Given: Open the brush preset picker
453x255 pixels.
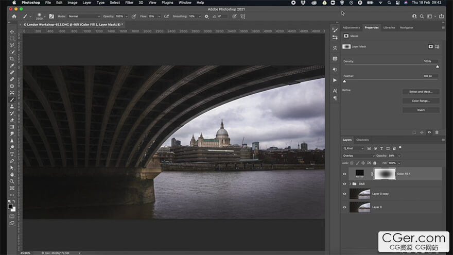Looking at the screenshot, I should [41, 16].
